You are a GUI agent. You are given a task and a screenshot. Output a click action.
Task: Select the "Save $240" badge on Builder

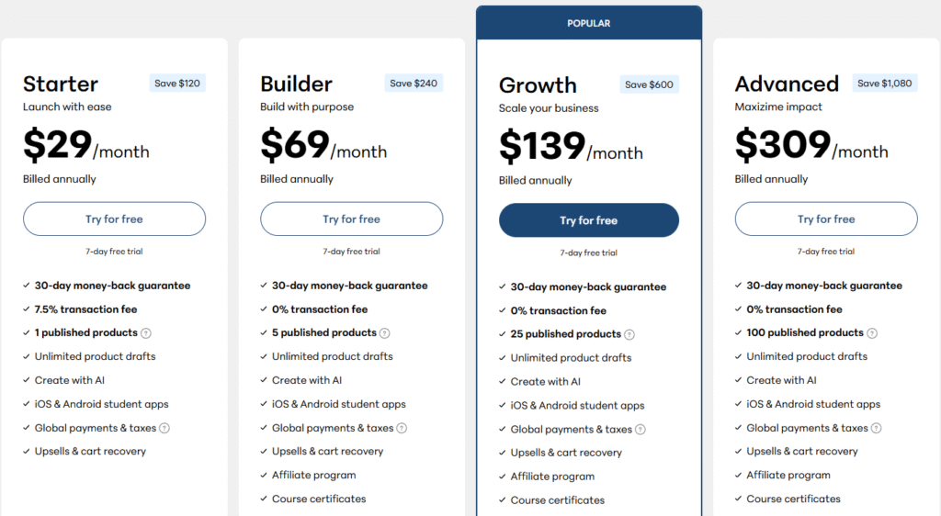pos(414,84)
